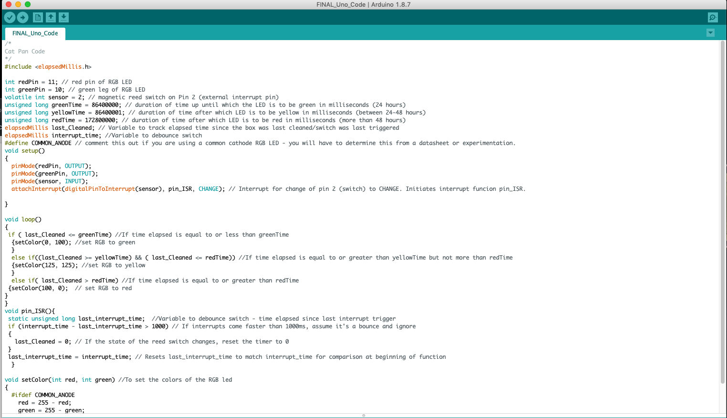Click the '#include <elapsedMillis.h>' line

coord(48,67)
